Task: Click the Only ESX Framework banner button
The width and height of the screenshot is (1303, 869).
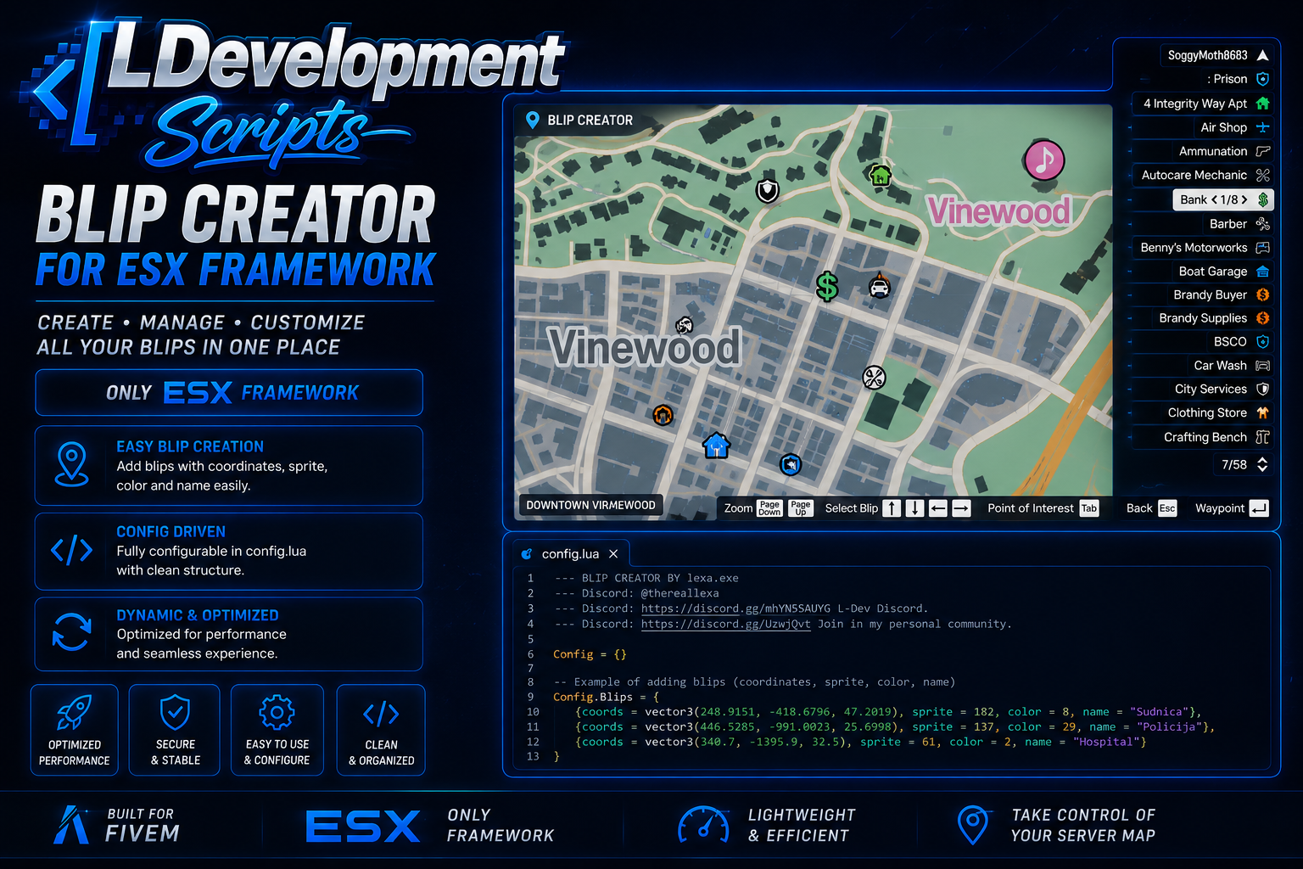Action: (x=229, y=393)
